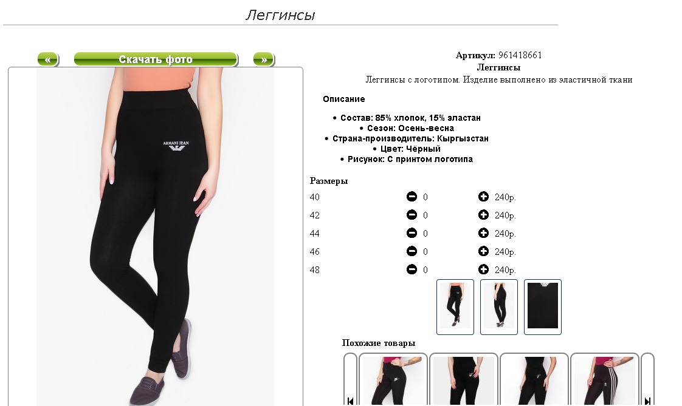Image resolution: width=682 pixels, height=406 pixels.
Task: Increase quantity for size 46
Action: point(483,251)
